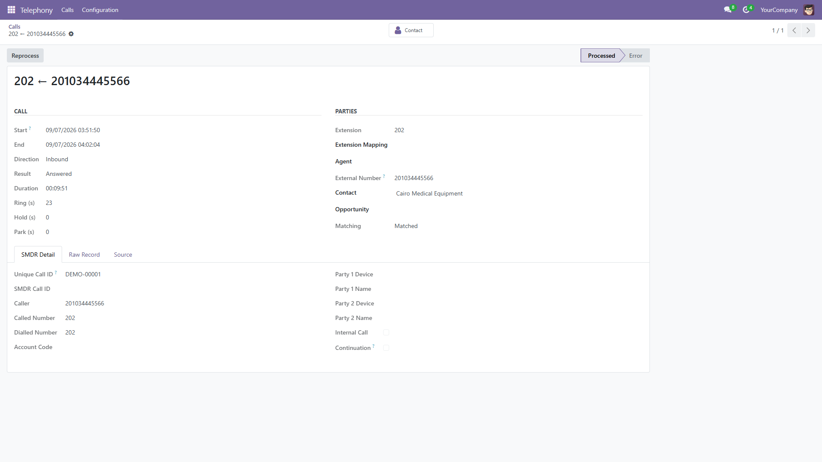The width and height of the screenshot is (822, 462).
Task: Go to previous record arrow
Action: coord(794,30)
